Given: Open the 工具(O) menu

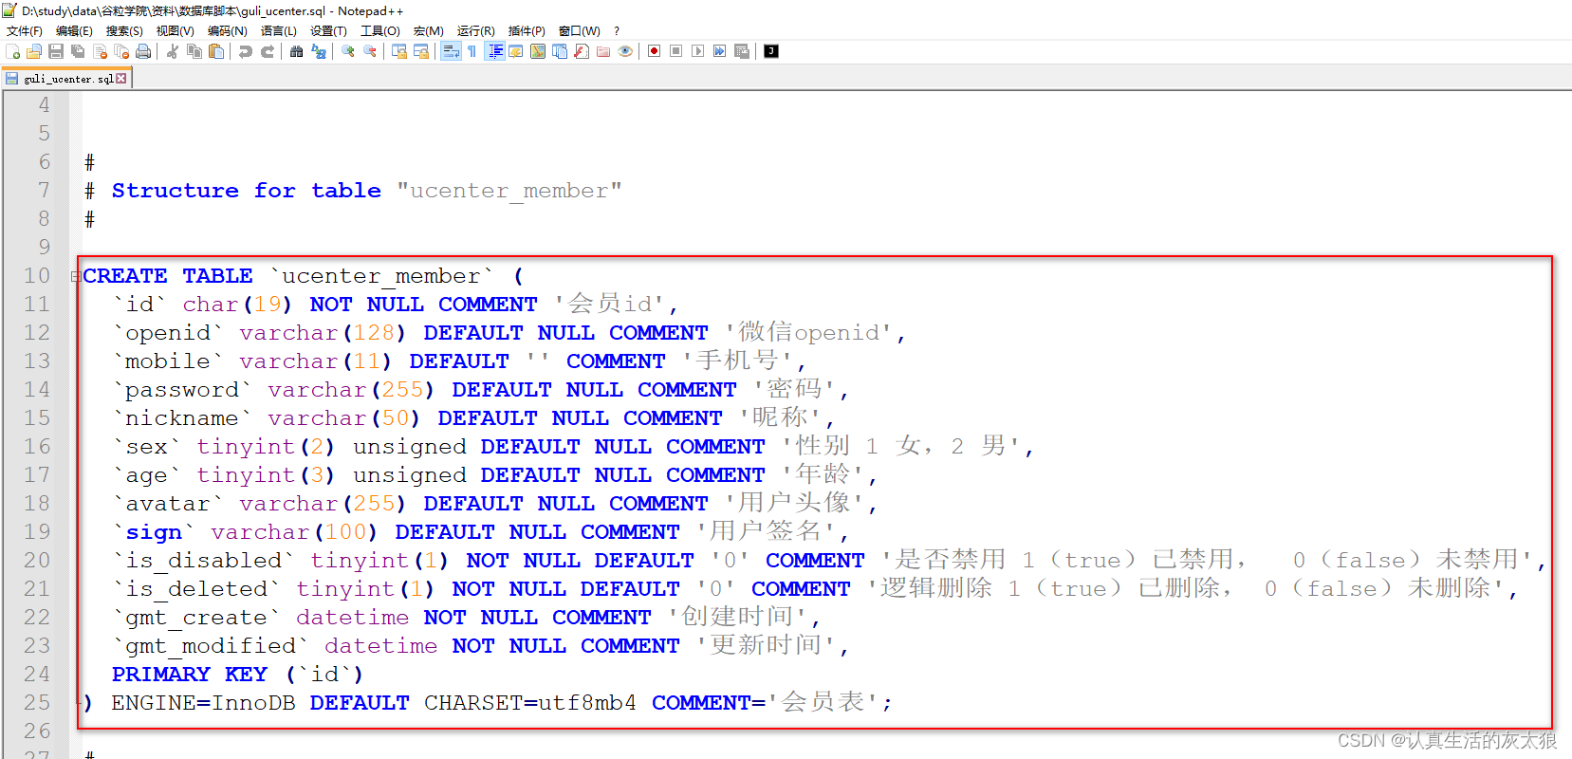Looking at the screenshot, I should 380,31.
